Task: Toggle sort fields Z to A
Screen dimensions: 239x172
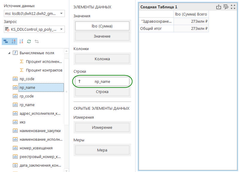Action: [x=21, y=41]
